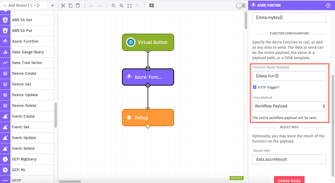Open the Data Method dropdown
The height and width of the screenshot is (183, 335).
pos(289,106)
